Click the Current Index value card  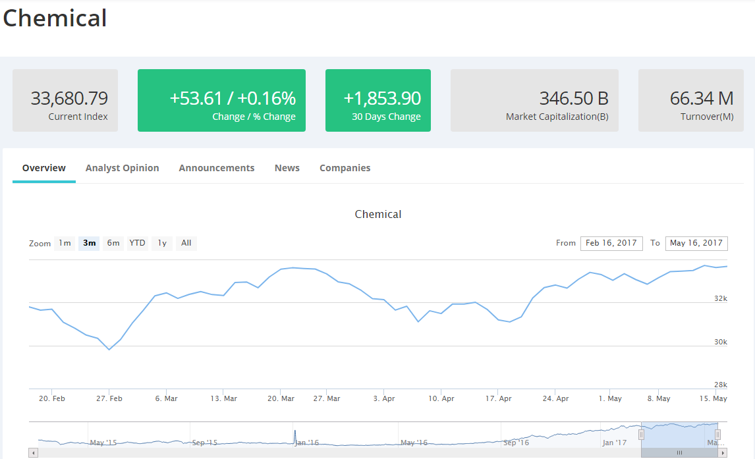[65, 100]
